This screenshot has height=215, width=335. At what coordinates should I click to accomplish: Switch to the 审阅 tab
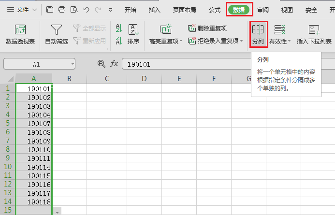click(x=263, y=10)
